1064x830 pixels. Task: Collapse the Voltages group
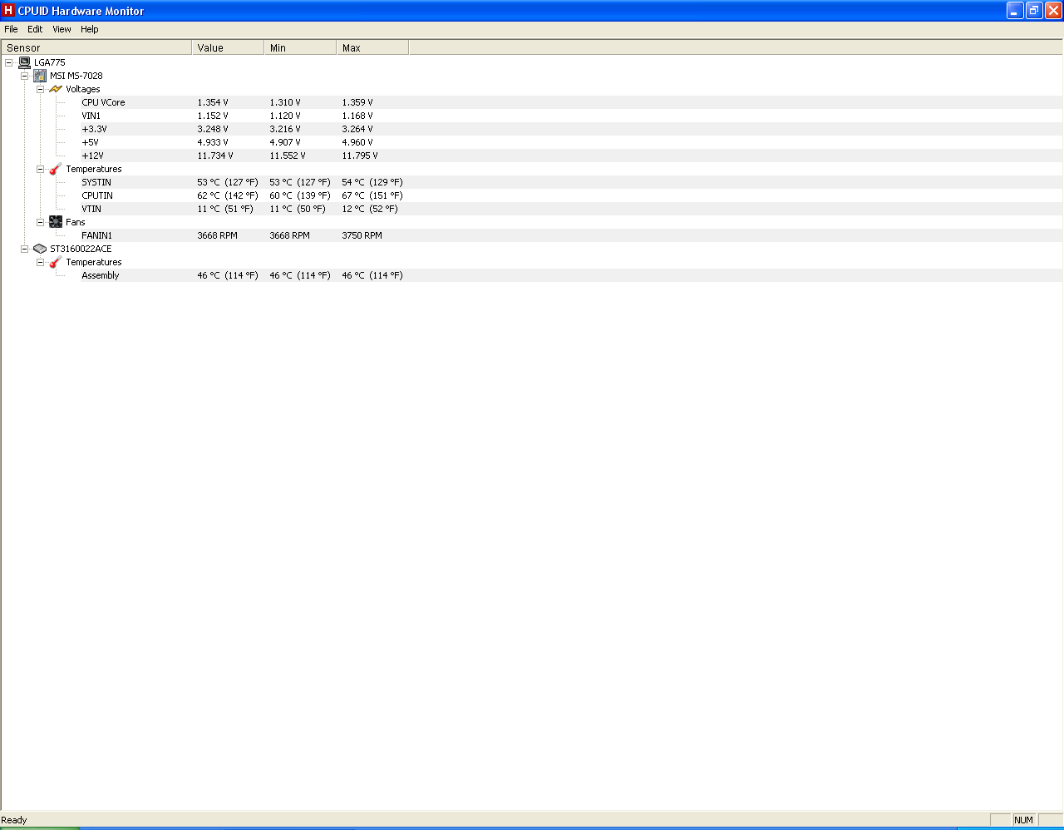(x=40, y=89)
